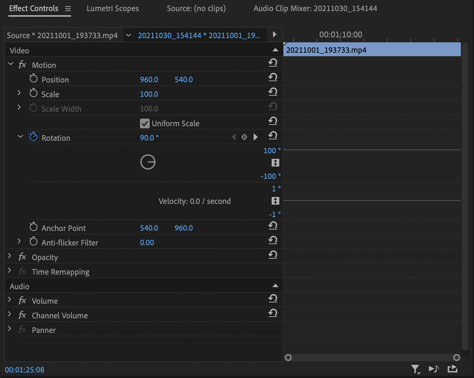Click the Rotation add/remove keyframe diamond
This screenshot has height=378, width=474.
[244, 137]
